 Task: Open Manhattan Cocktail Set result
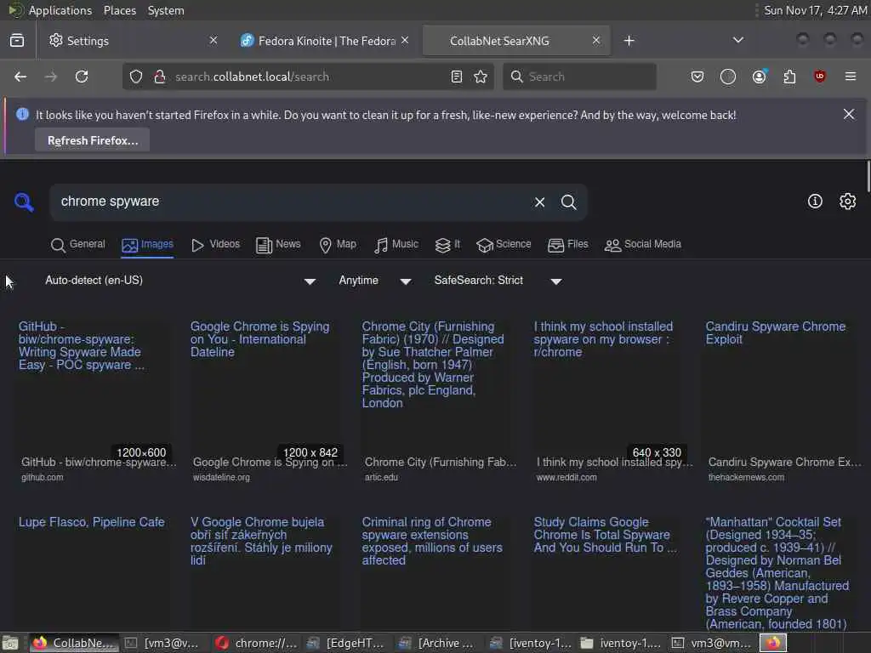click(x=777, y=573)
